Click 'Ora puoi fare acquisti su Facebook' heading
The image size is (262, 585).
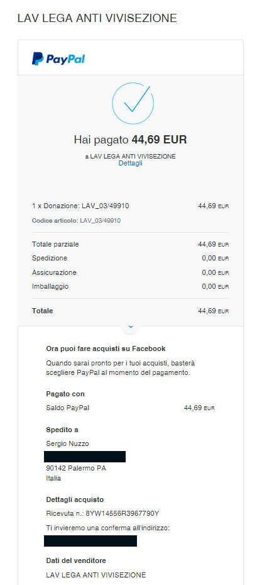tap(106, 349)
